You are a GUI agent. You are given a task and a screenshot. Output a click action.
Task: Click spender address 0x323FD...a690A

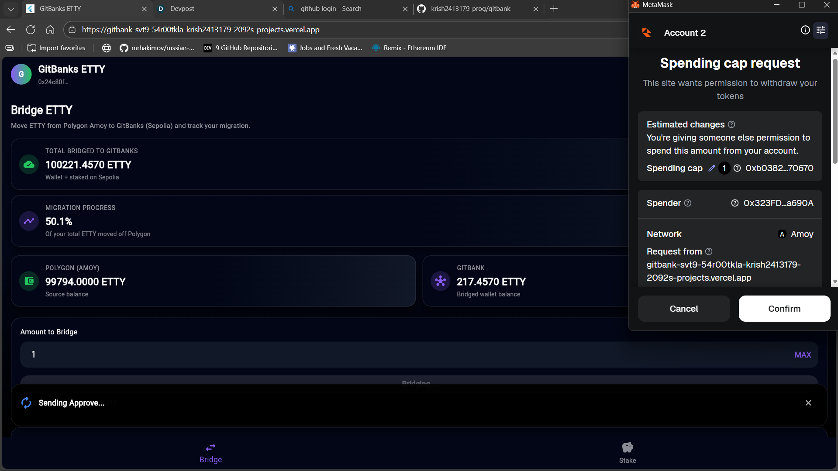tap(778, 203)
